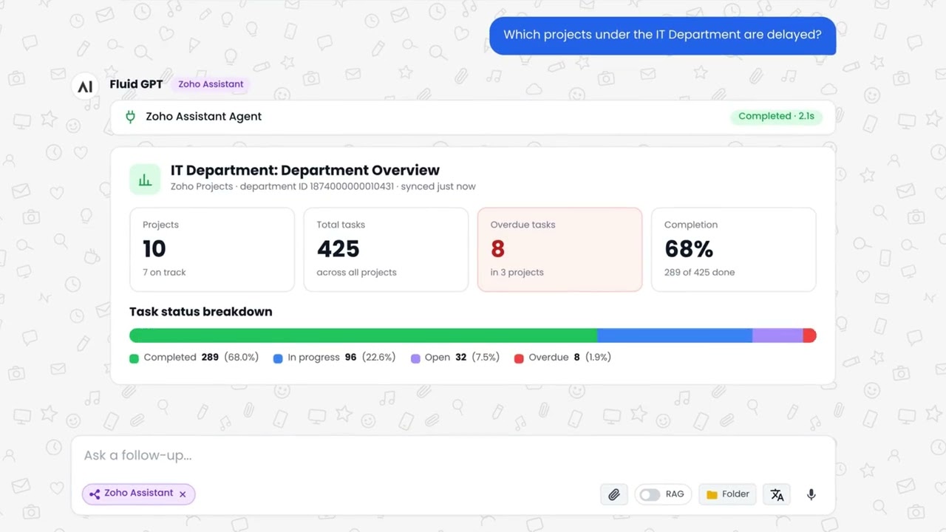The image size is (946, 532).
Task: Click the red Overdue legend swatch
Action: 519,358
